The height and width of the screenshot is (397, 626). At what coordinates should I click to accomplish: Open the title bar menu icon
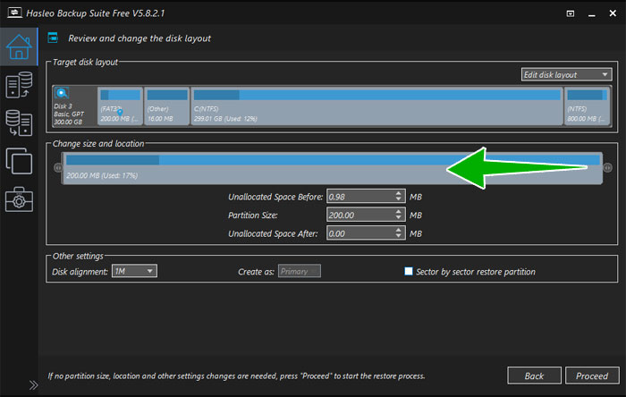[571, 13]
